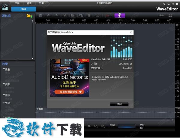This screenshot has height=138, width=180.
Task: Click the delete trash icon
Action: point(89,15)
